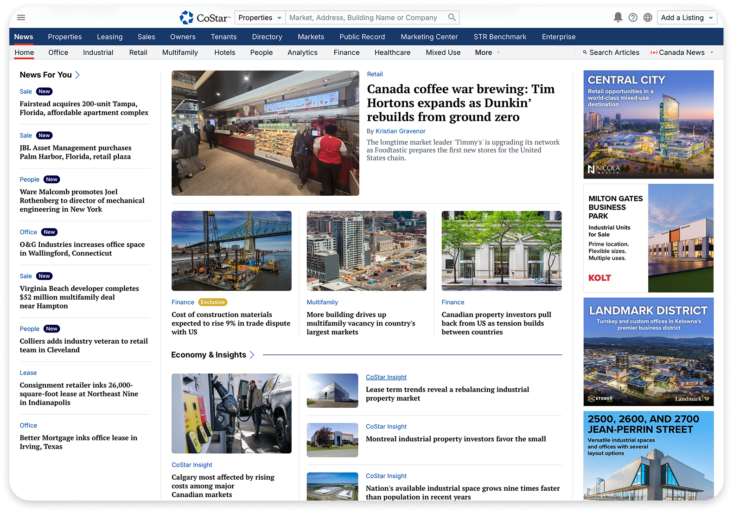Screen dimensions: 733x513
Task: Open the lease term trends article
Action: click(x=447, y=394)
